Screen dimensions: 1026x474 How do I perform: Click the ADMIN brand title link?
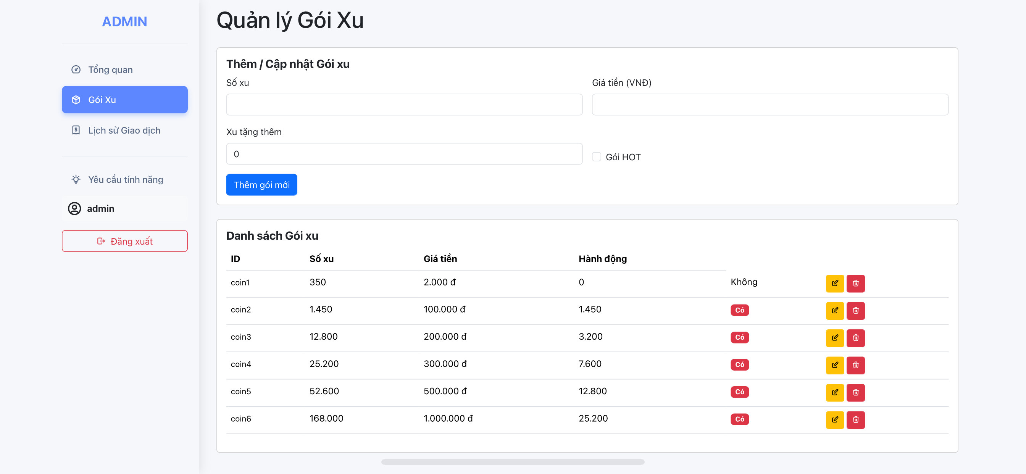point(124,21)
